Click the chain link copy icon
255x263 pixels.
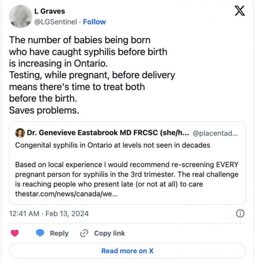click(x=84, y=233)
